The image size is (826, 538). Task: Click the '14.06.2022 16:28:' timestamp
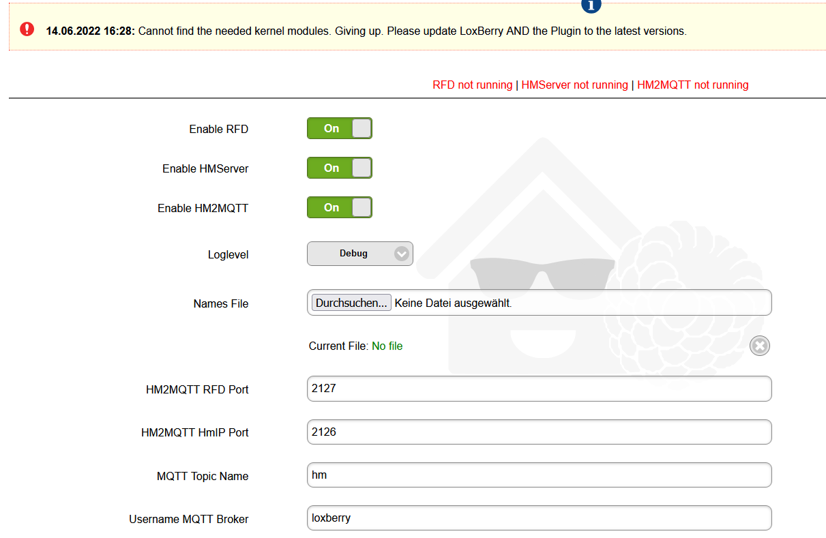pyautogui.click(x=91, y=31)
